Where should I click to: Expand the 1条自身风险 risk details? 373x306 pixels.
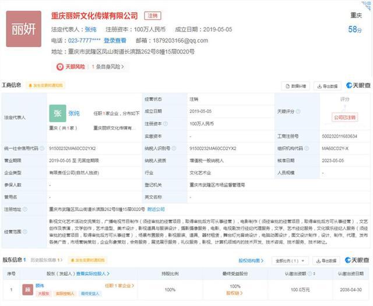tap(109, 67)
